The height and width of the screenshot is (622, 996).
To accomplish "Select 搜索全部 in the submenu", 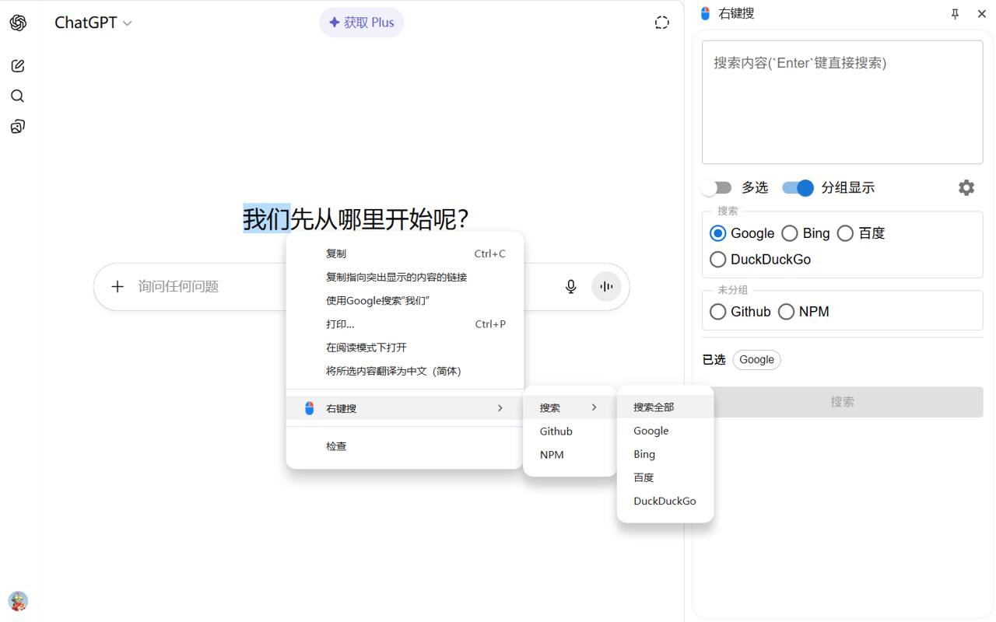I will click(x=665, y=407).
